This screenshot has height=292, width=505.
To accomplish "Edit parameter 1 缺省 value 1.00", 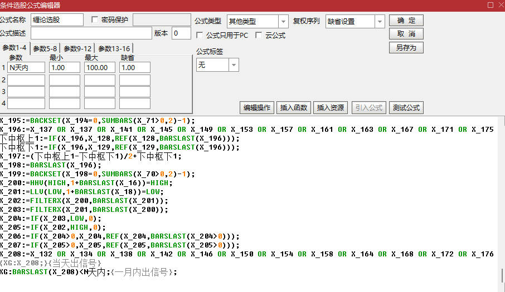I will point(135,67).
